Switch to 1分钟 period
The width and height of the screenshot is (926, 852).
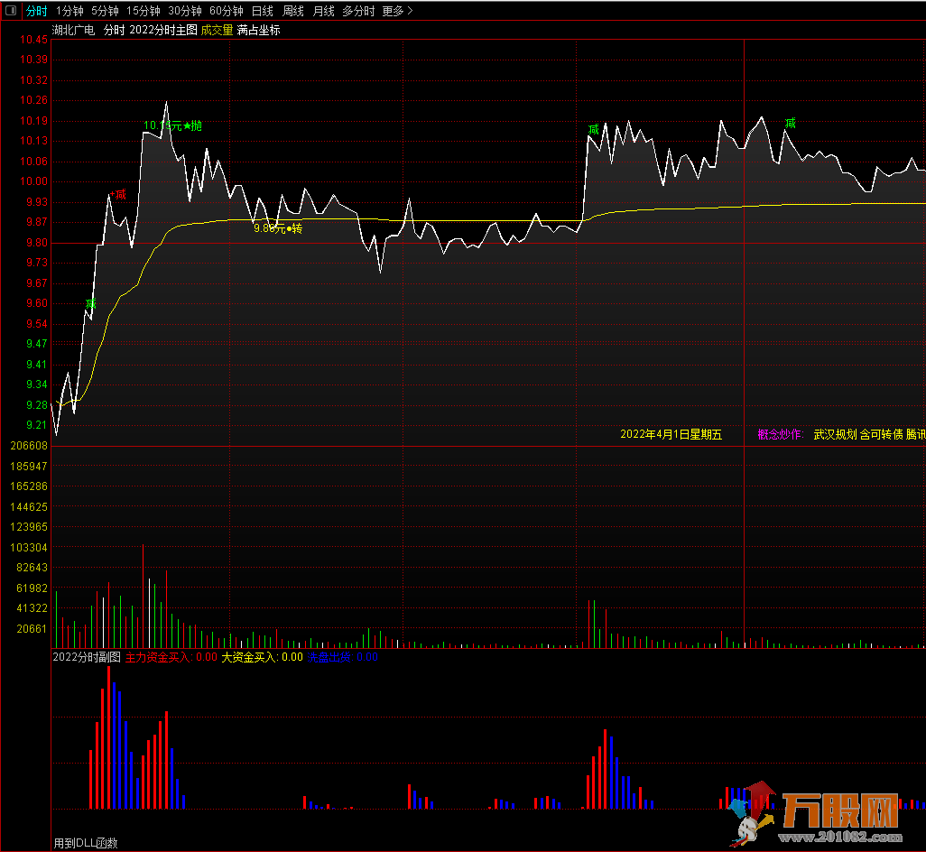pyautogui.click(x=69, y=11)
